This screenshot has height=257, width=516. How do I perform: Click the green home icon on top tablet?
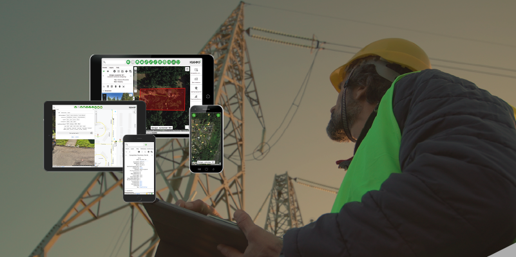[x=137, y=62]
